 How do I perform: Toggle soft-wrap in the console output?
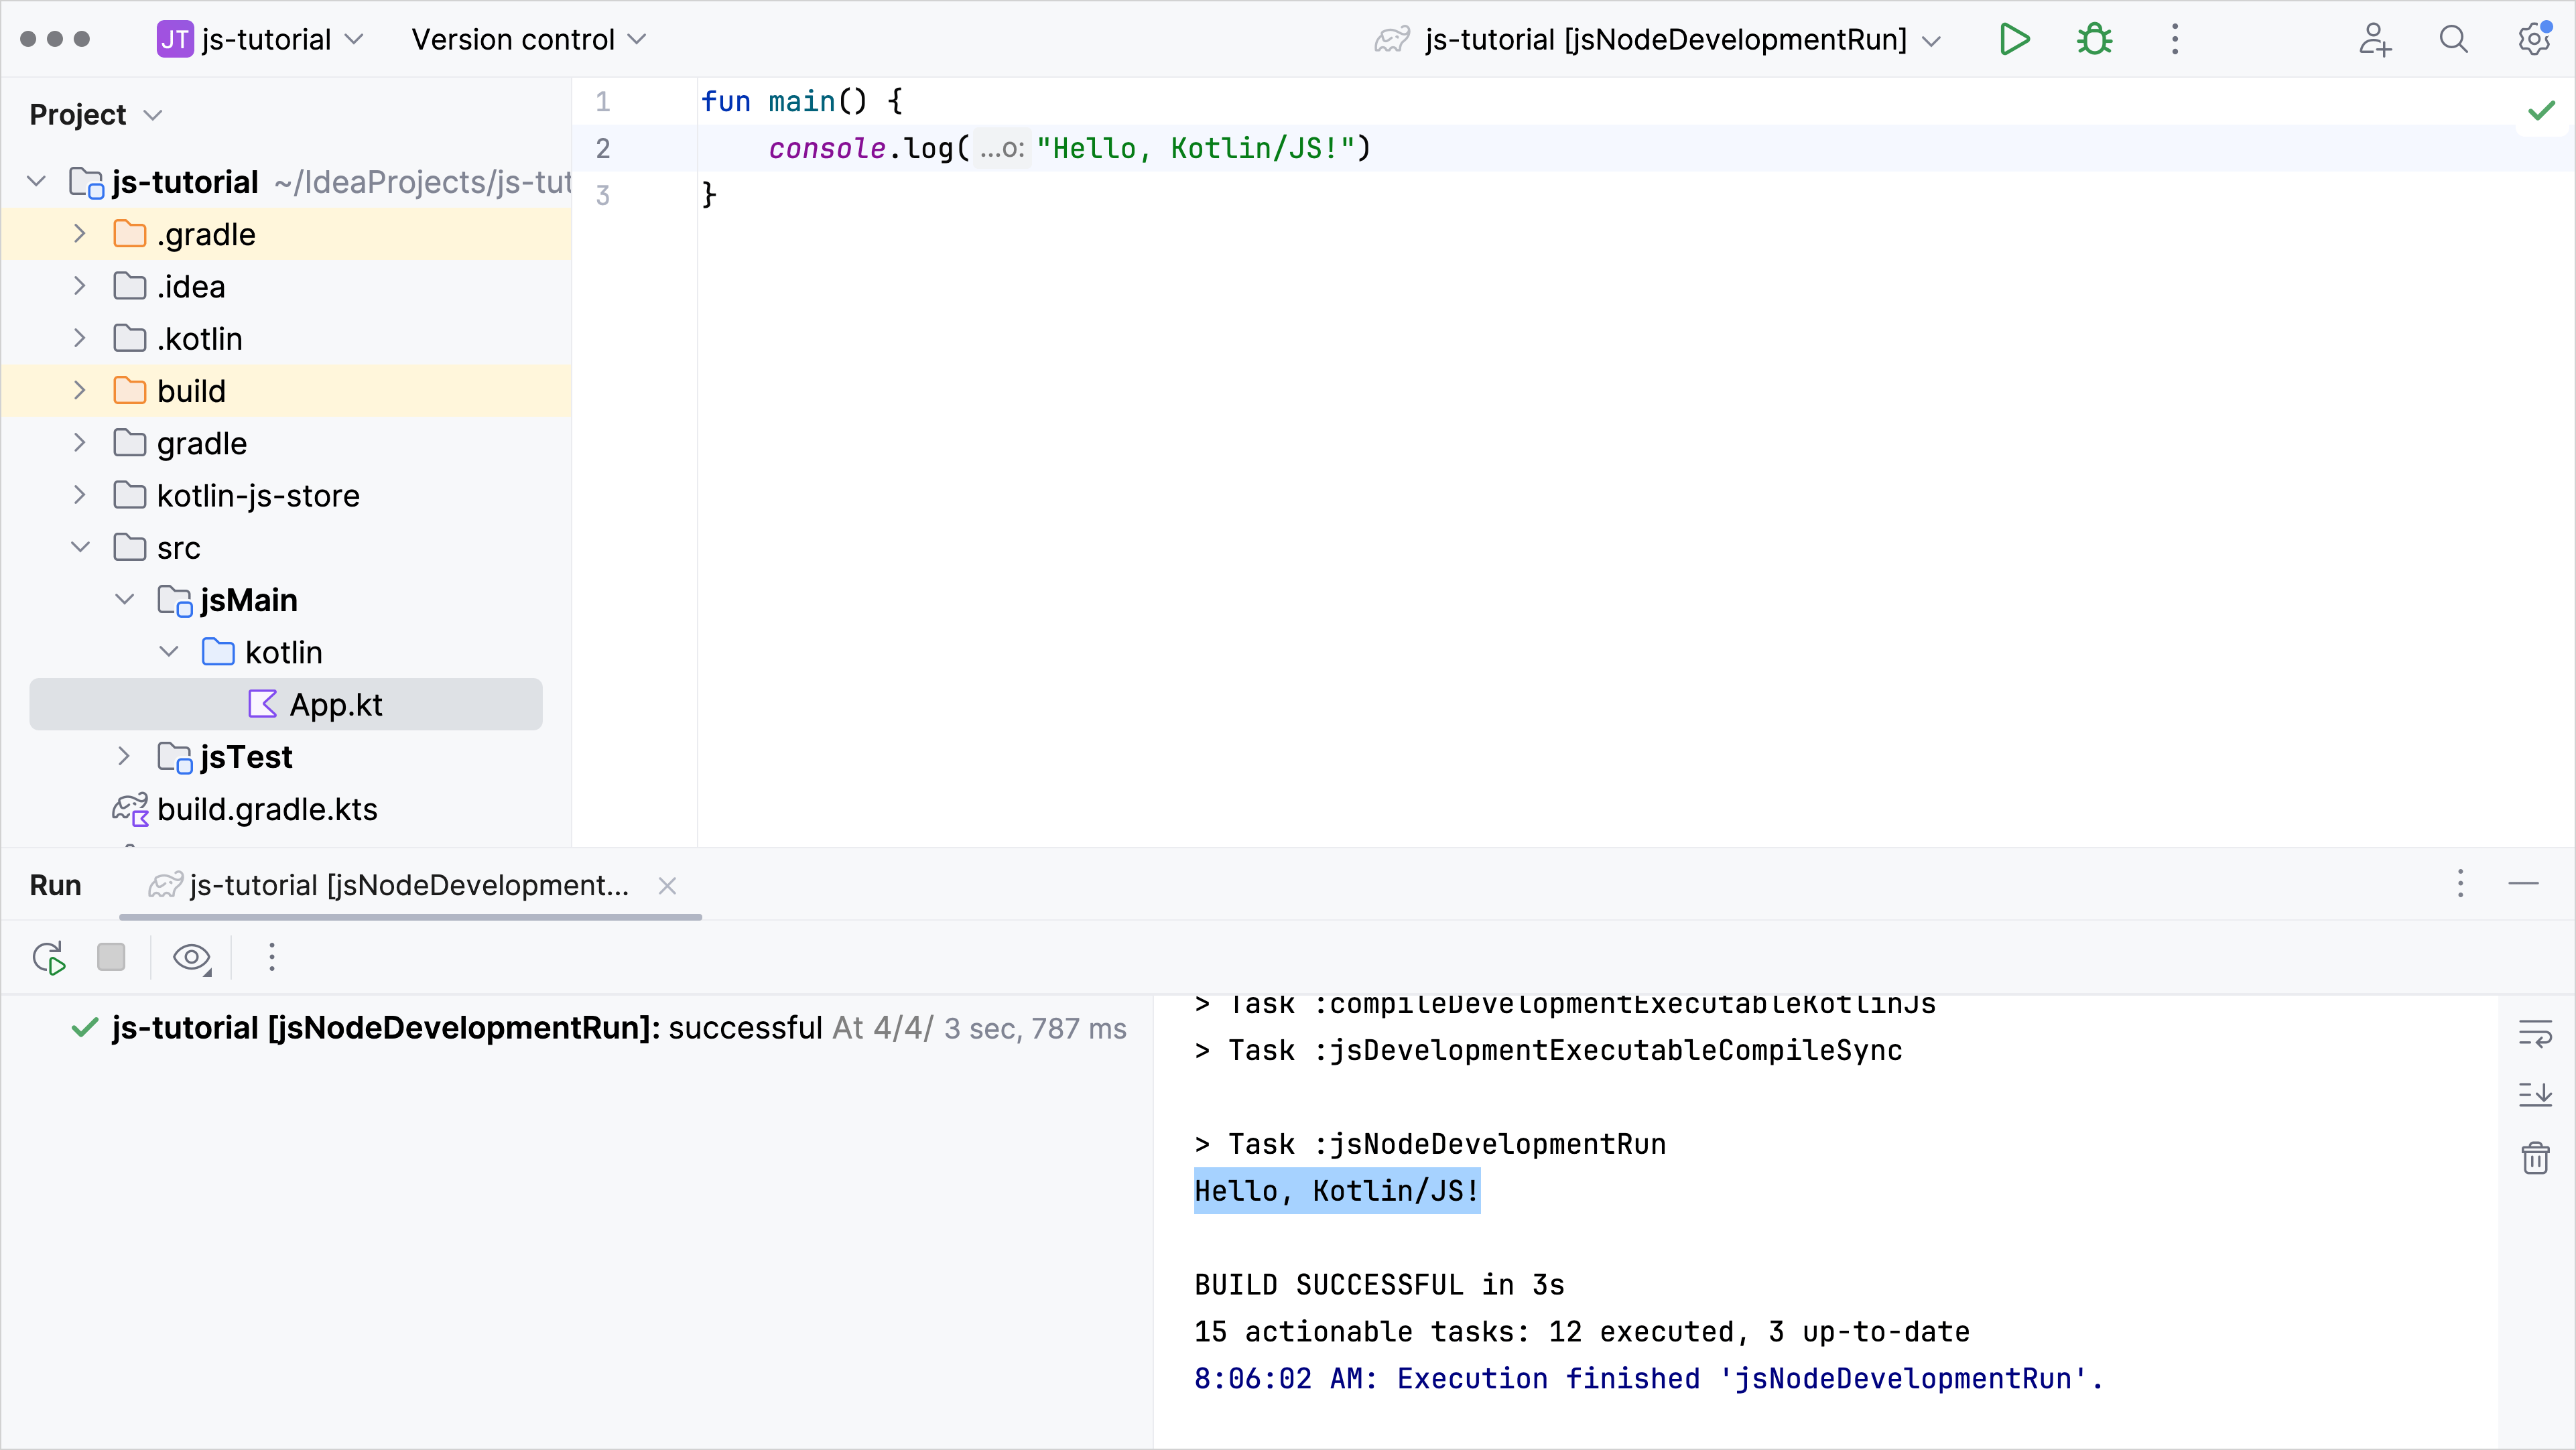2536,1033
